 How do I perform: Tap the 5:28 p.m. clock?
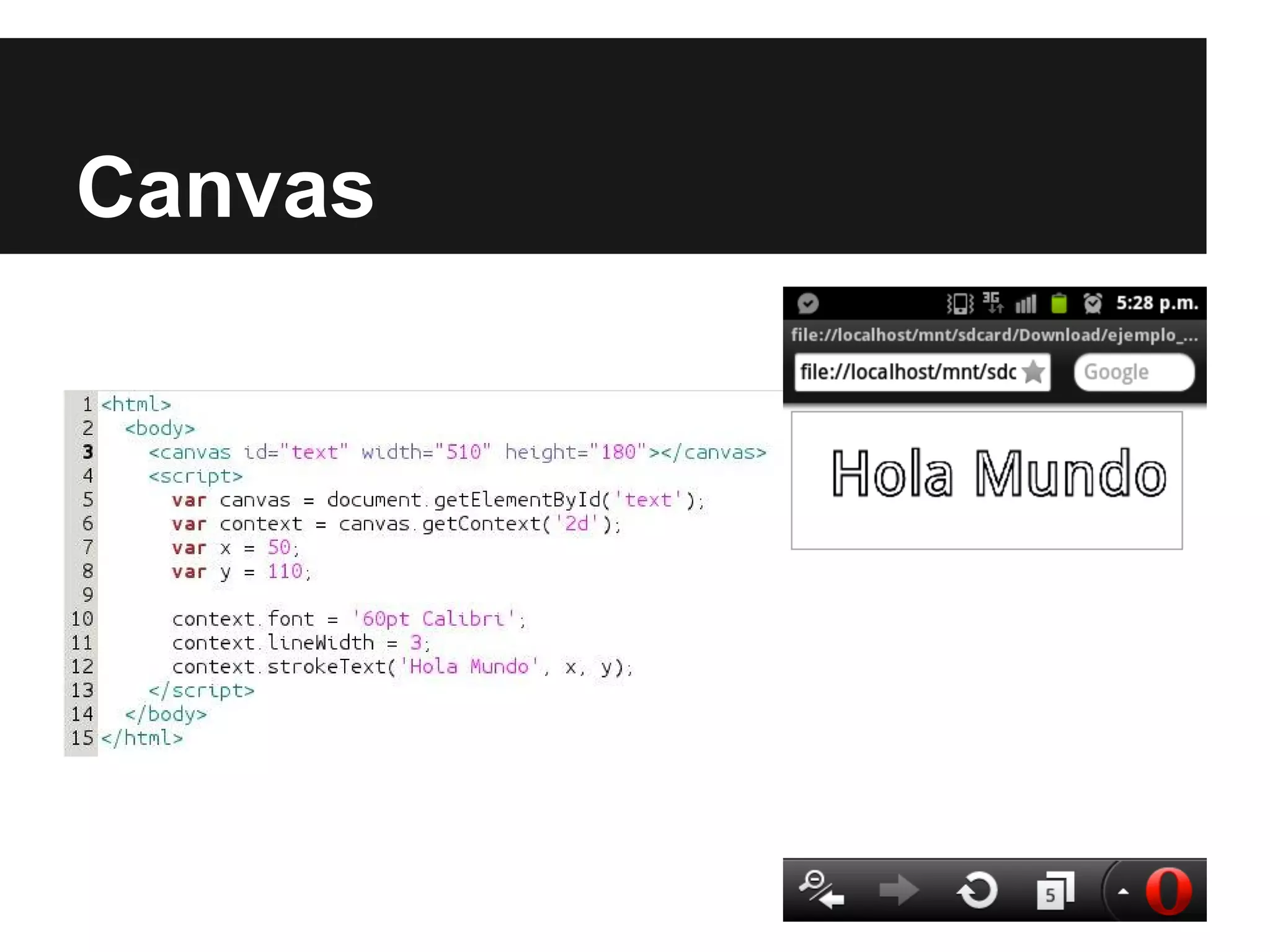1157,303
